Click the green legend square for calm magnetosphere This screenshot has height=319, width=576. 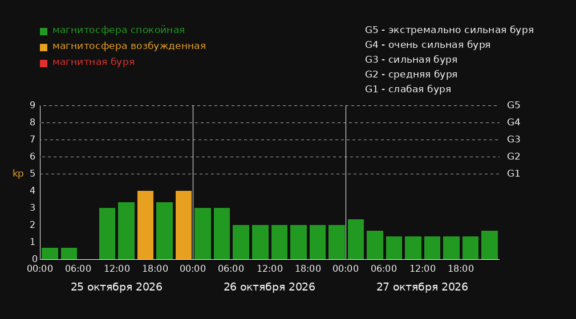click(44, 31)
